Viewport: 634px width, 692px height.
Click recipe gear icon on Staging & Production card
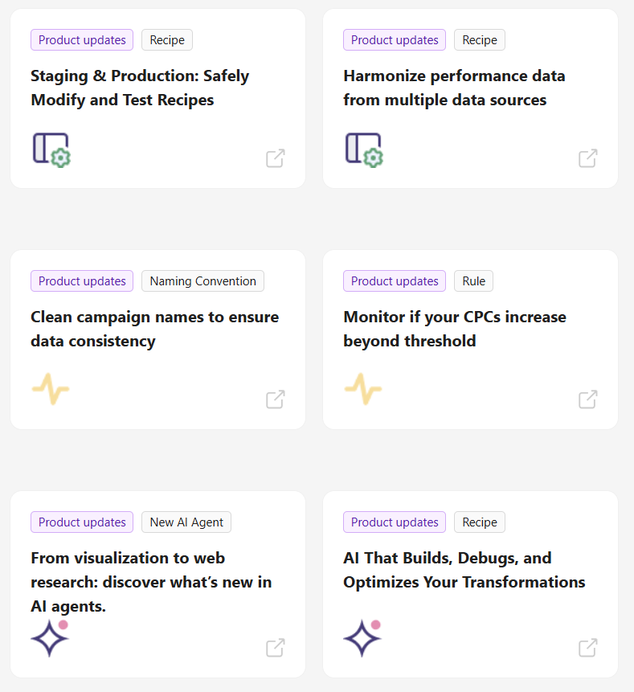coord(51,149)
